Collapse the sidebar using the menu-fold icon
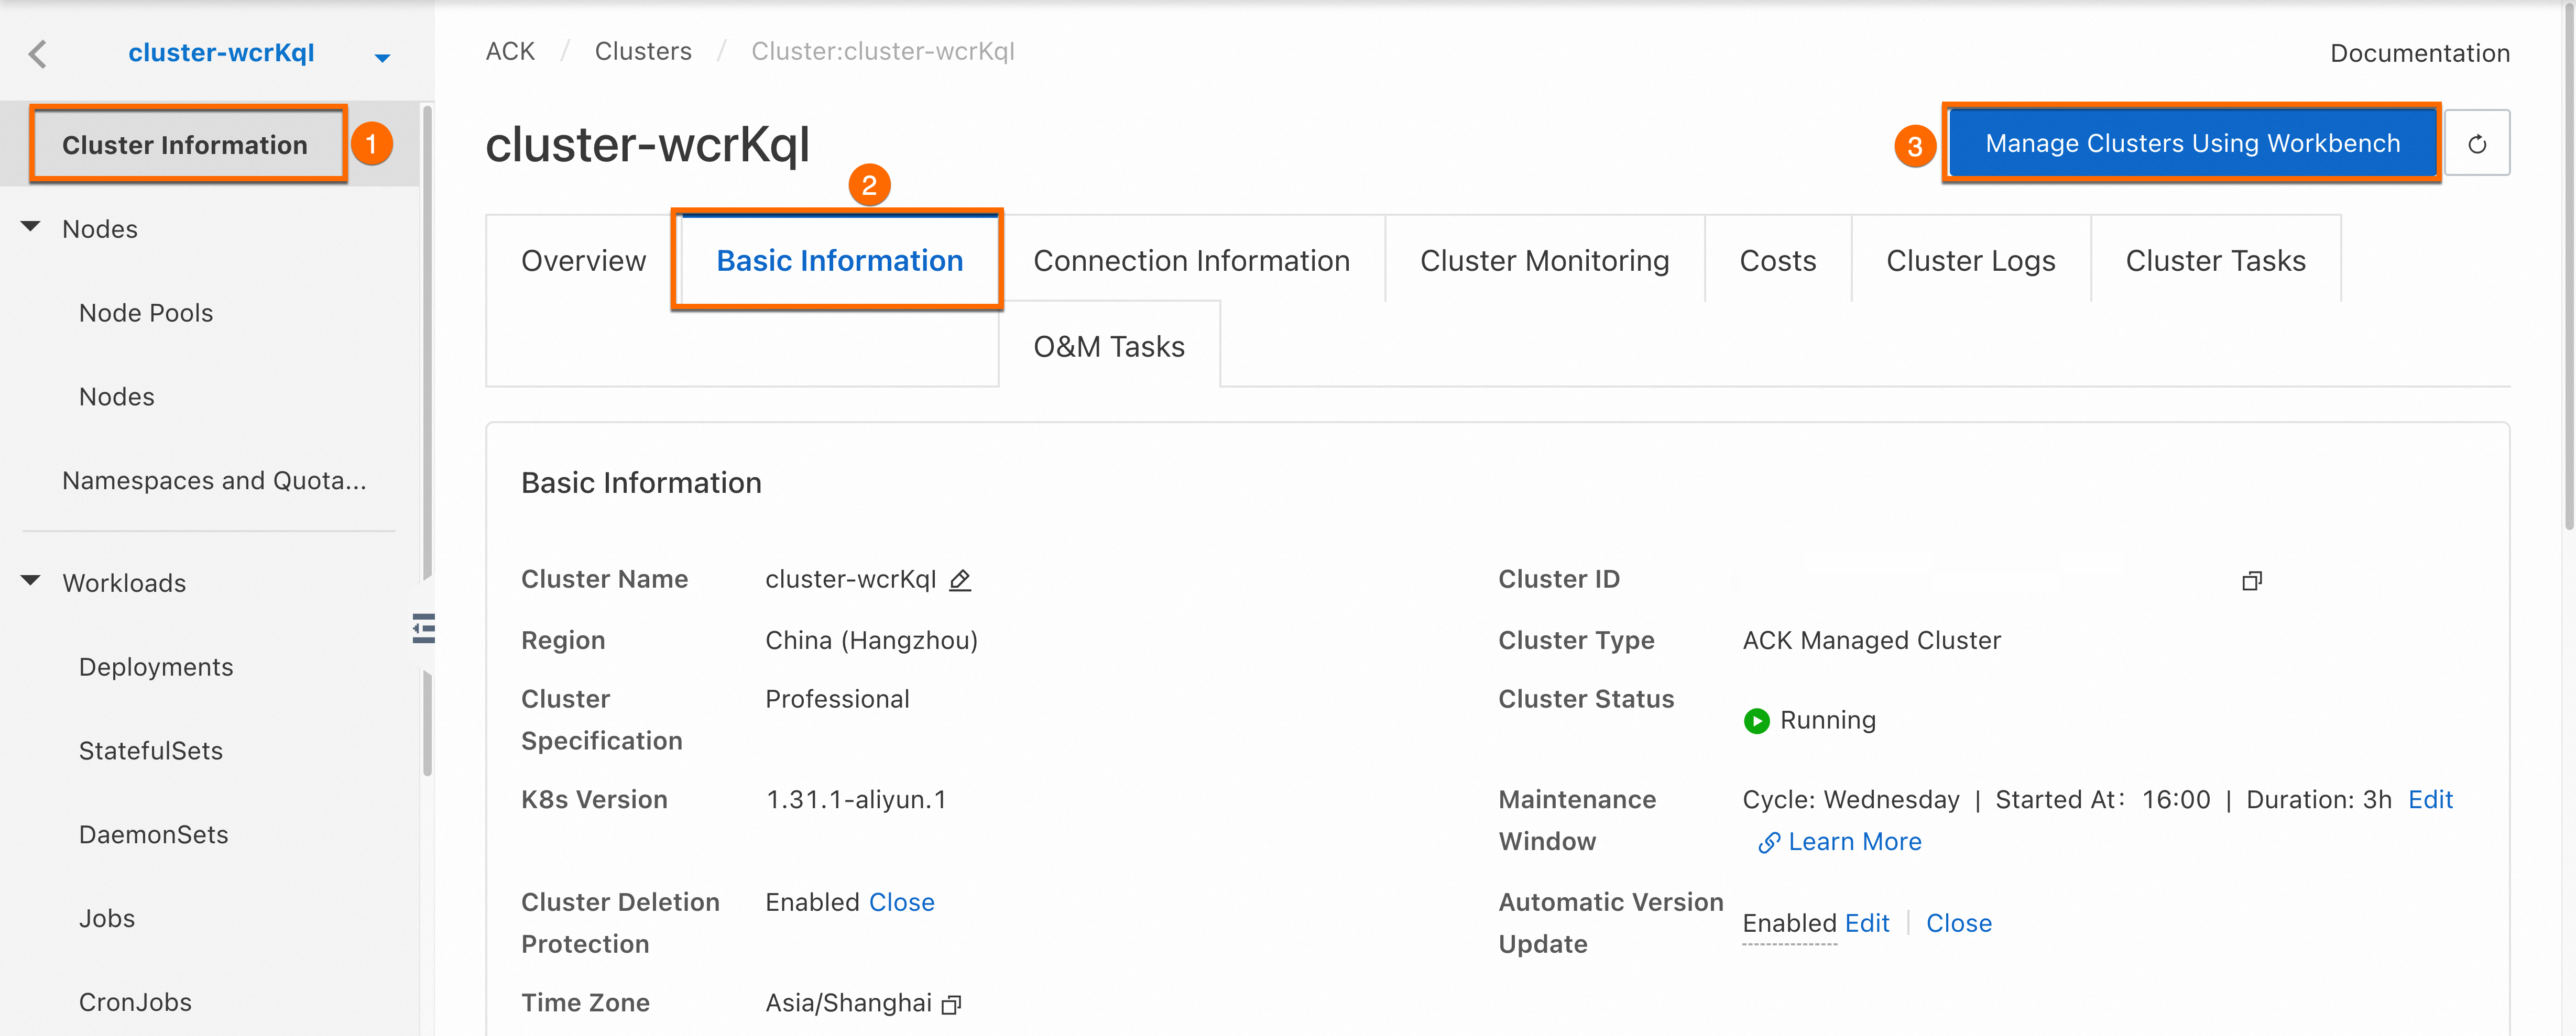The image size is (2576, 1036). click(424, 628)
